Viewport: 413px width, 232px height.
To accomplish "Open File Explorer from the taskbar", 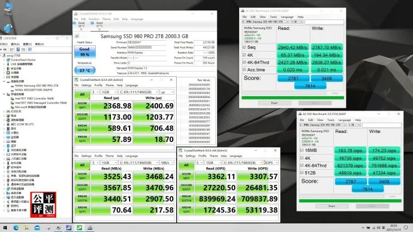I will click(x=26, y=228).
